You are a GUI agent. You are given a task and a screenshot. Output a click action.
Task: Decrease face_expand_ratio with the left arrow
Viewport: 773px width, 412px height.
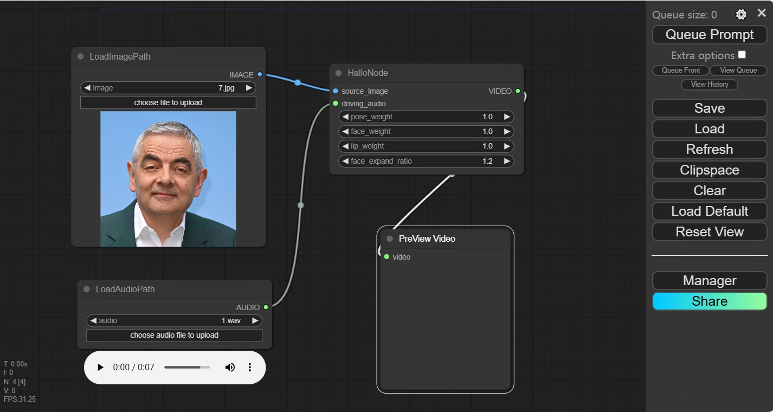tap(345, 161)
